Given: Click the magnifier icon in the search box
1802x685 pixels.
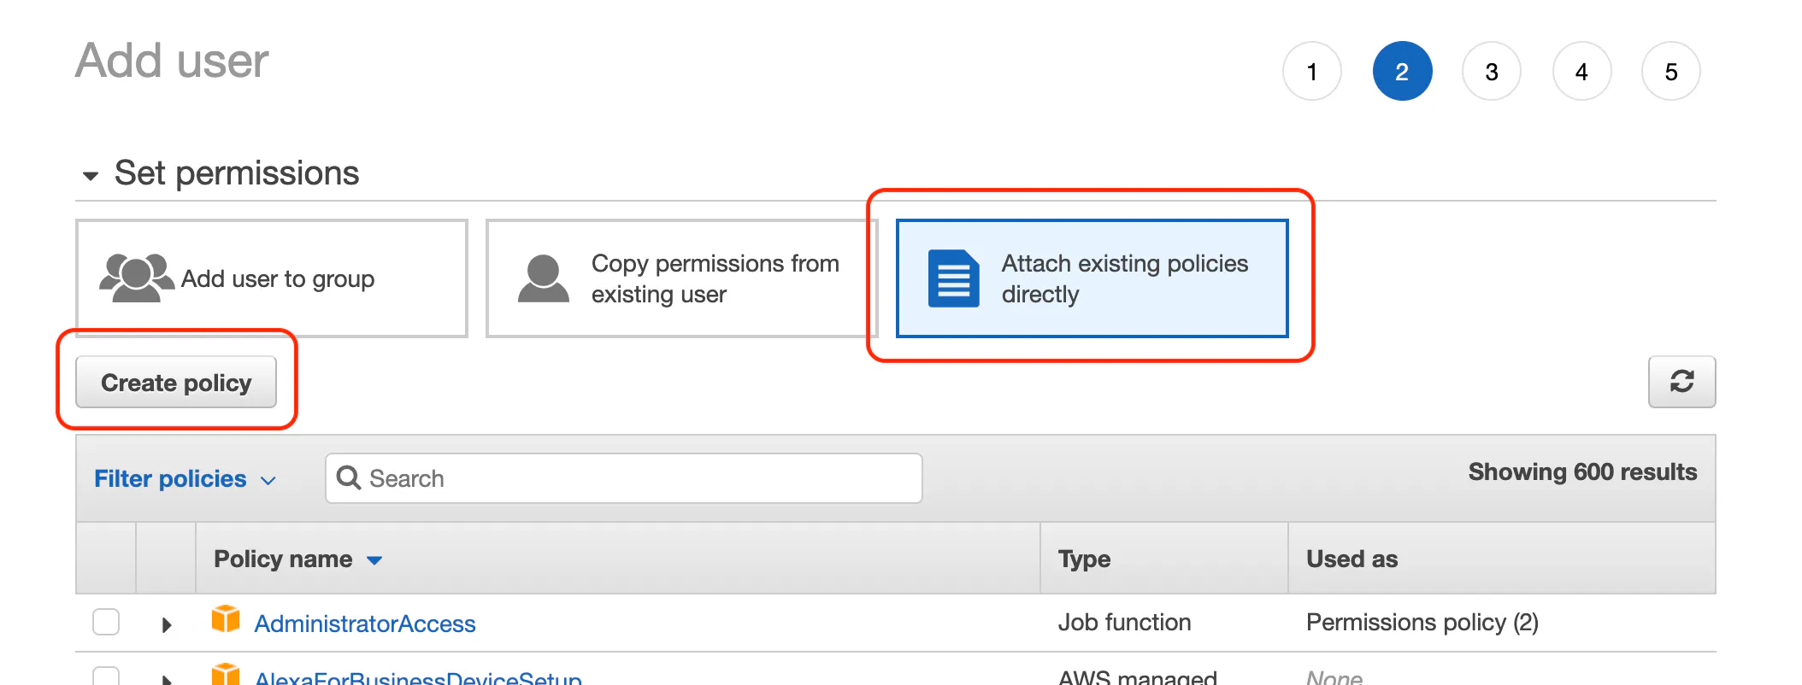Looking at the screenshot, I should [348, 477].
